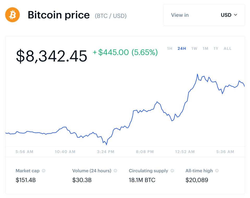Click the Circulating supply info icon
250x198 pixels.
(172, 171)
